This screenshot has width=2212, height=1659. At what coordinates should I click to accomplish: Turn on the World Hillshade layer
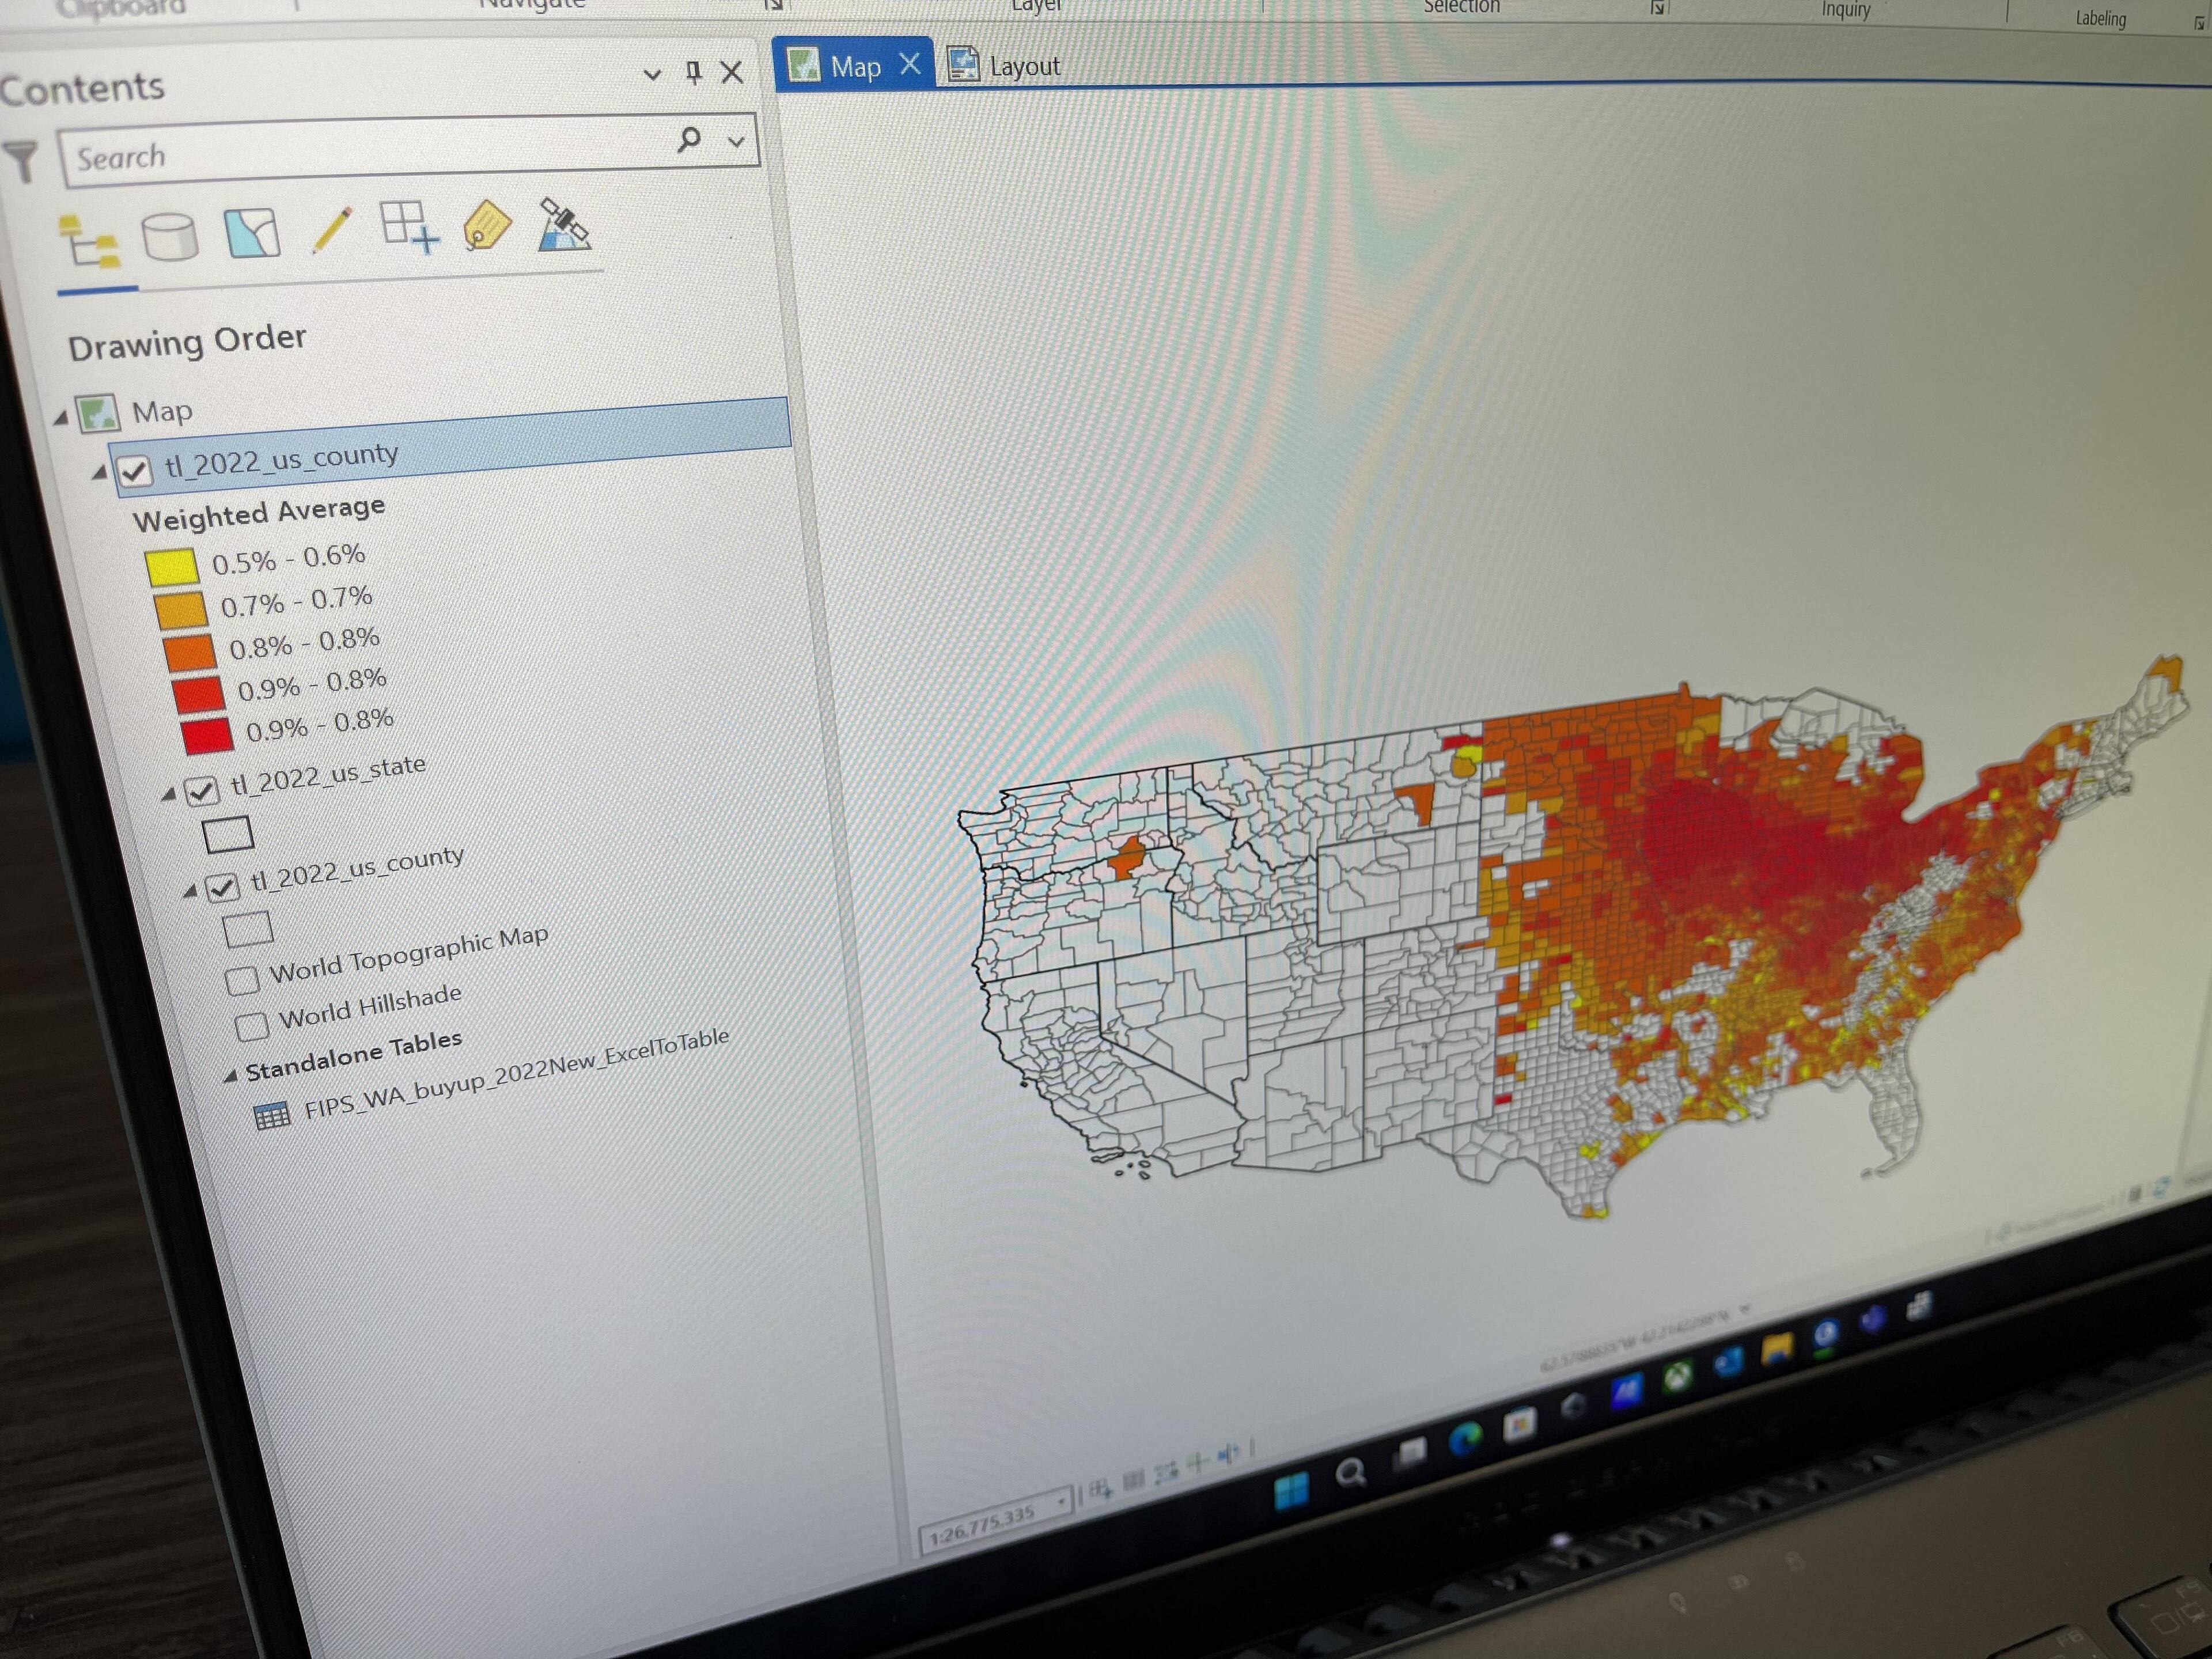tap(251, 1026)
